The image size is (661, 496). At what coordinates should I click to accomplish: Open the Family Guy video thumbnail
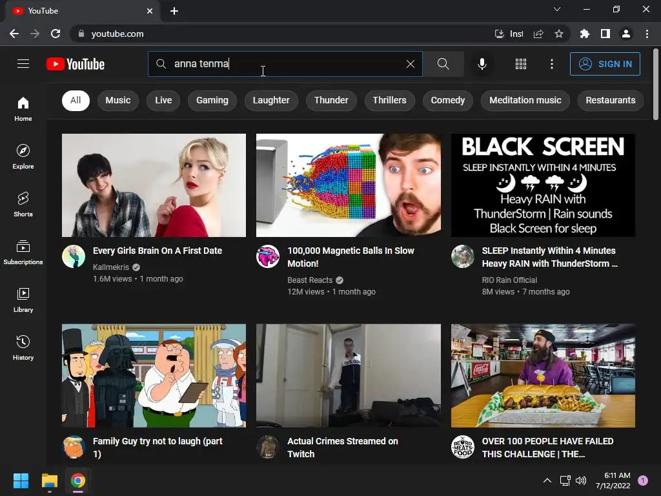154,376
